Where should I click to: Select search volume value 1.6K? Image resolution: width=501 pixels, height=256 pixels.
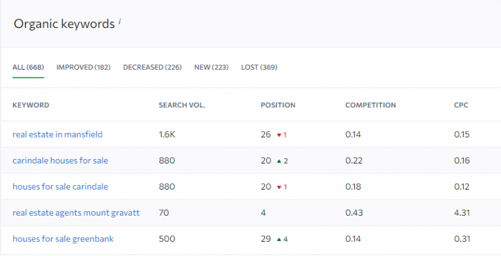[167, 134]
